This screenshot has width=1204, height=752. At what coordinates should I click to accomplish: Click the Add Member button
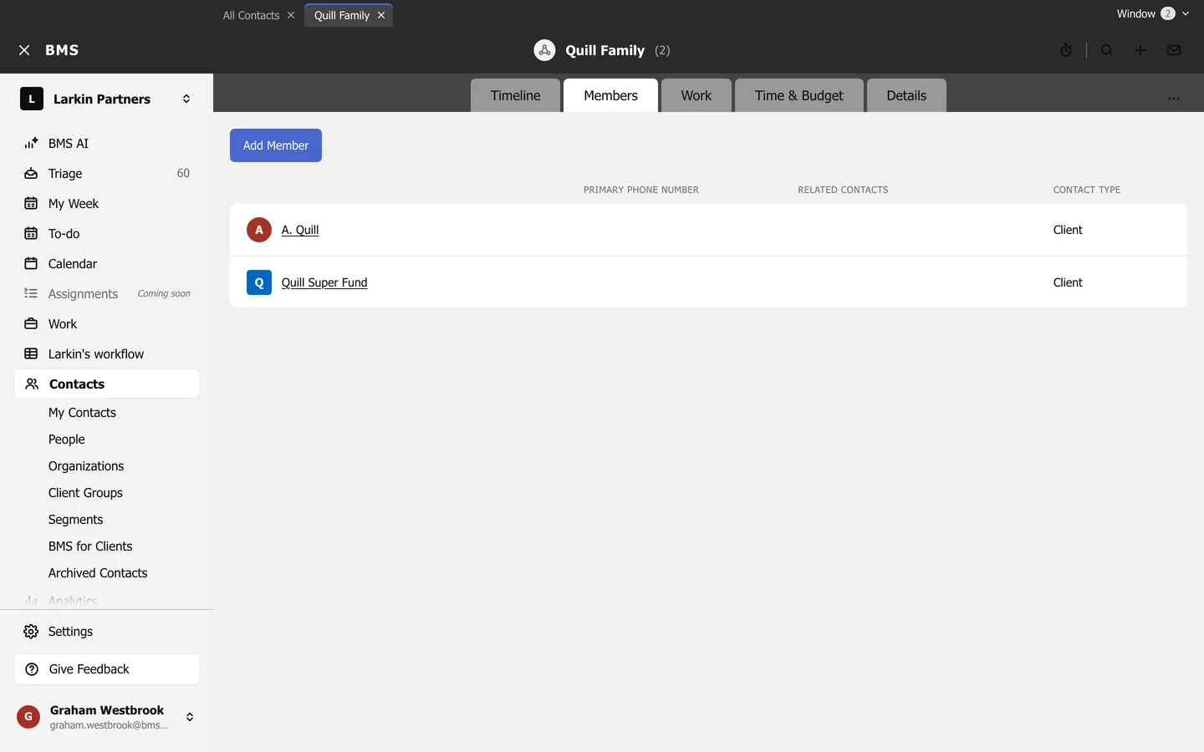coord(276,145)
